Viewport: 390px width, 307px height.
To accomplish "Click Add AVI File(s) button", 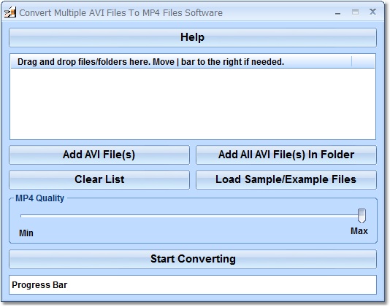I will (99, 155).
